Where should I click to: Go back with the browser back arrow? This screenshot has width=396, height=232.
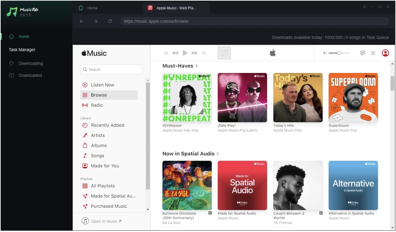click(82, 21)
